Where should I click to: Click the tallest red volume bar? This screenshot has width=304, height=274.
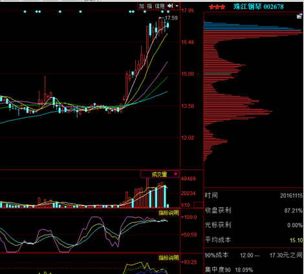pos(147,193)
